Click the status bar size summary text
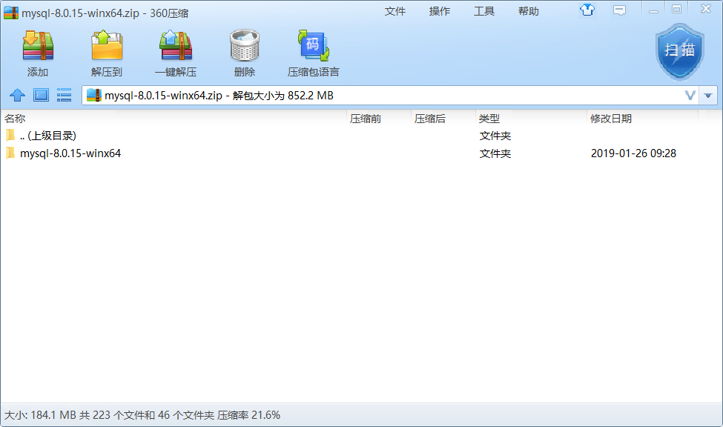Image resolution: width=723 pixels, height=427 pixels. pyautogui.click(x=142, y=415)
